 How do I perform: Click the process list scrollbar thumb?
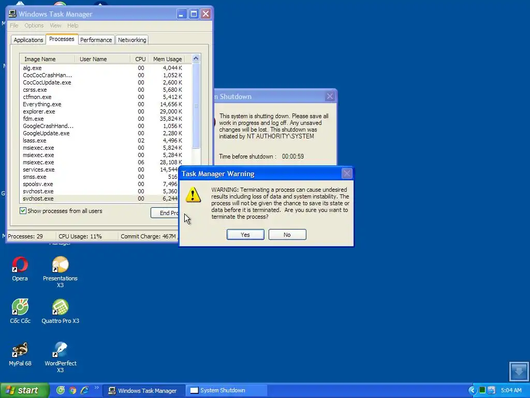tap(196, 106)
